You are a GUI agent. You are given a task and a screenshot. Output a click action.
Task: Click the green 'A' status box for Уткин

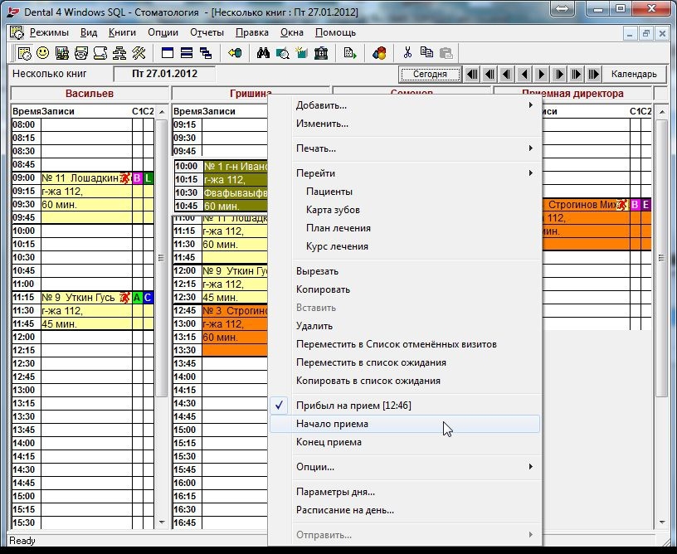(x=138, y=298)
